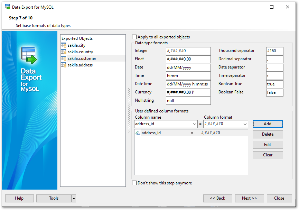This screenshot has width=299, height=210.
Task: Expand the Tools button arrow menu
Action: tap(74, 198)
